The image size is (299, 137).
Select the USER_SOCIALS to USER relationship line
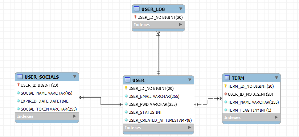point(101,101)
